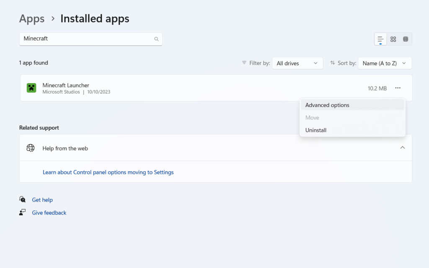Screen dimensions: 429x268
Task: Click the globe icon beside Help from the web
Action: click(30, 148)
